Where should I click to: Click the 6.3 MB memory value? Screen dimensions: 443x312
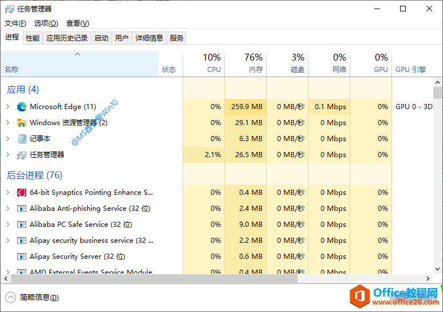tap(251, 139)
